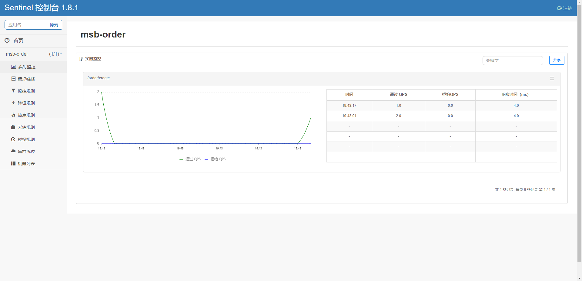582x281 pixels.
Task: Focus the 关键字 keyword filter field
Action: [513, 60]
